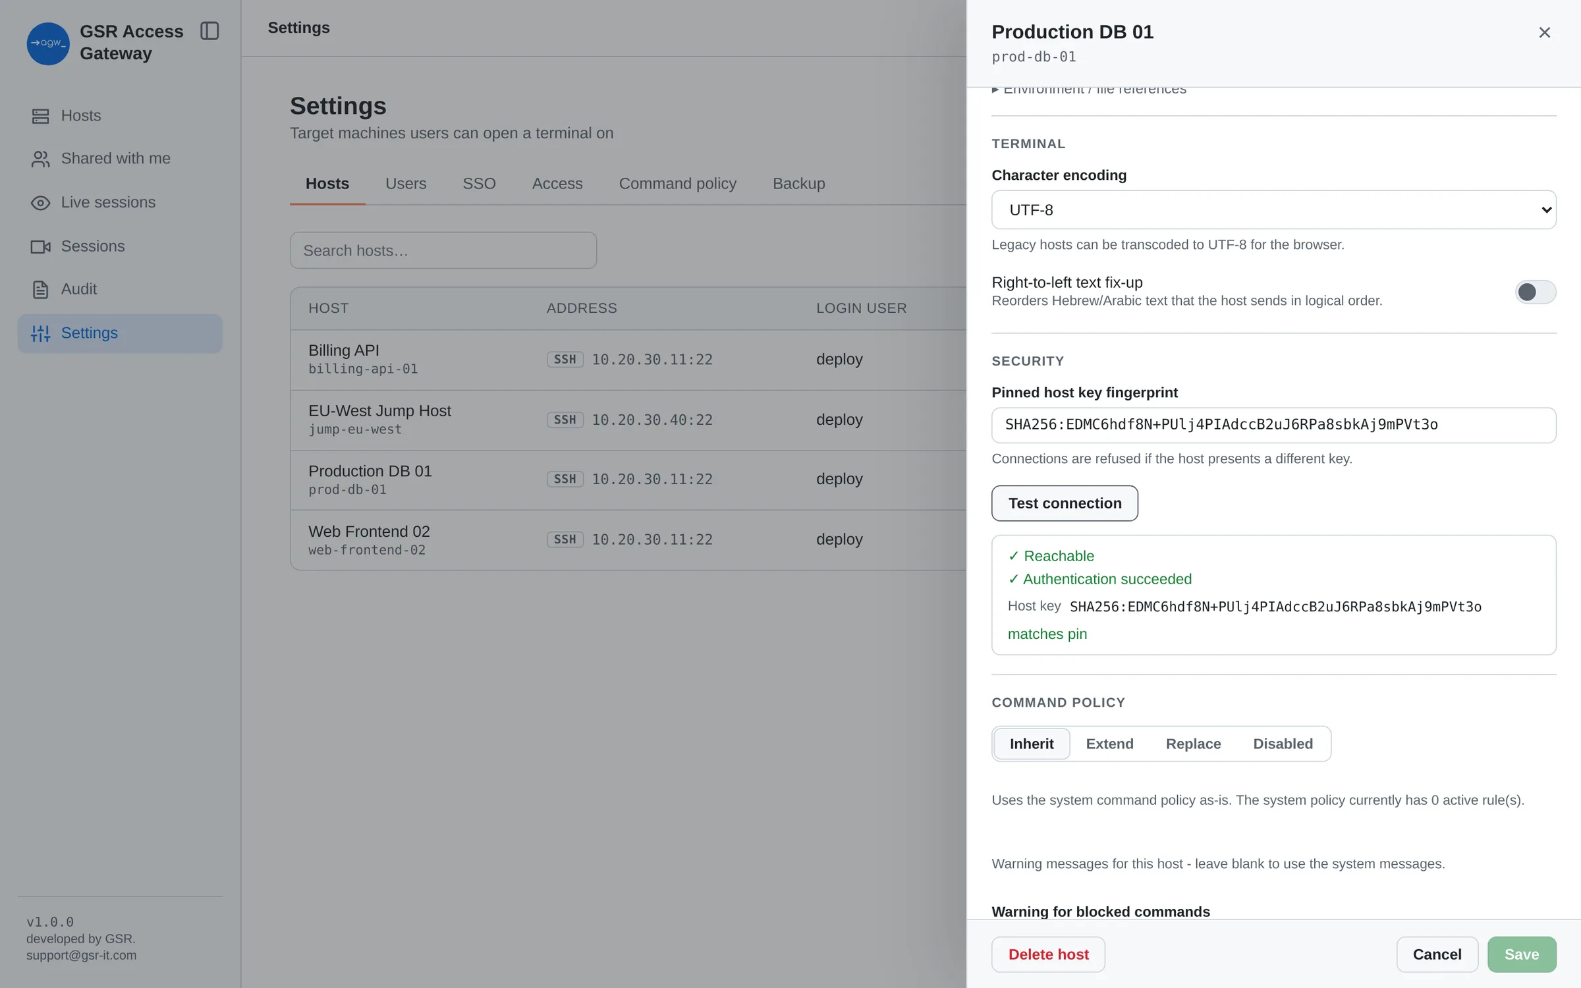Image resolution: width=1581 pixels, height=988 pixels.
Task: Click Test connection button
Action: (x=1065, y=503)
